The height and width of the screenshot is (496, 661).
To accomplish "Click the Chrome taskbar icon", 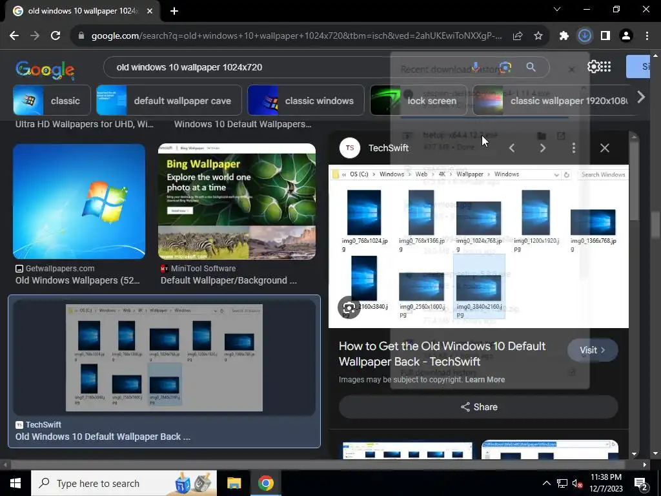I will 265,483.
